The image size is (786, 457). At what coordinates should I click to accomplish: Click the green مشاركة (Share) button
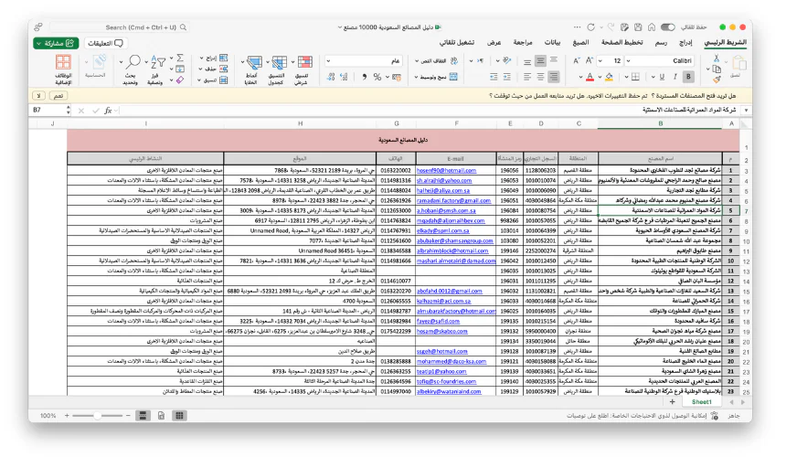(57, 43)
